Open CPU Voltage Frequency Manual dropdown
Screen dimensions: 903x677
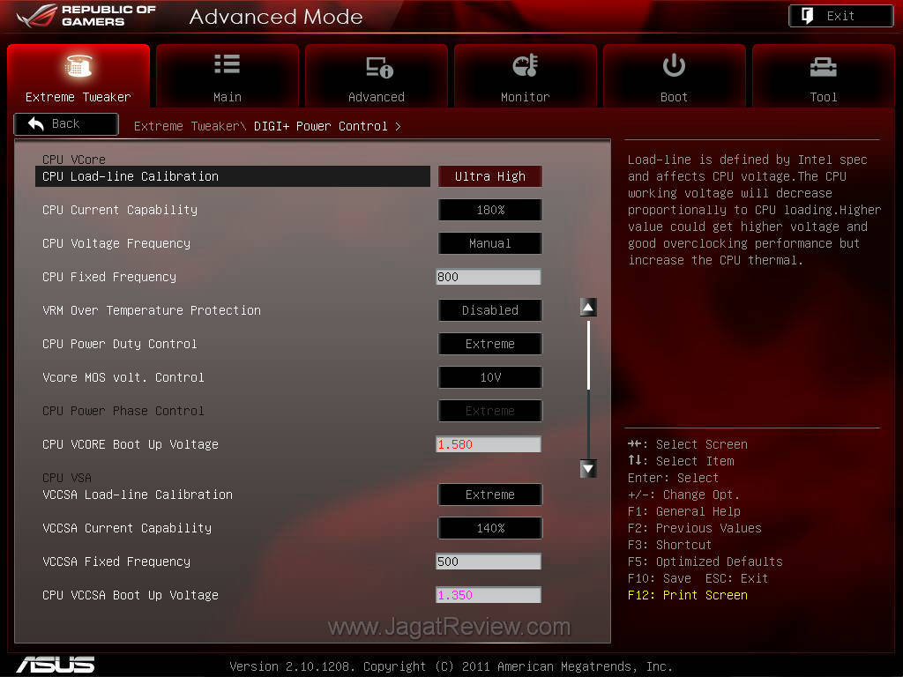(489, 243)
